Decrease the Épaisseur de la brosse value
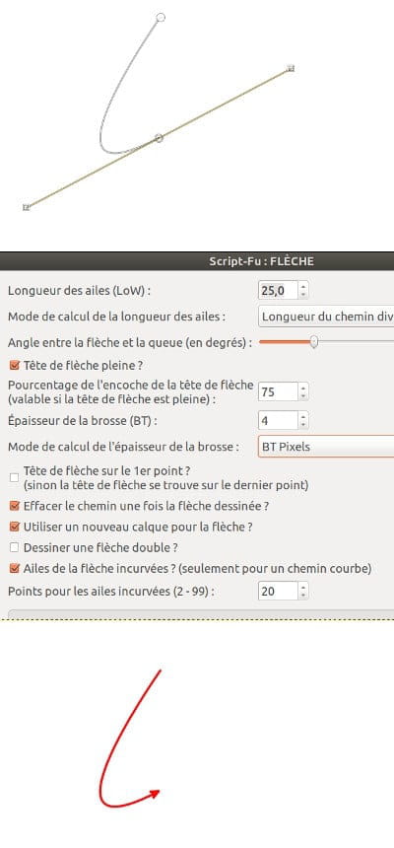 tap(303, 424)
